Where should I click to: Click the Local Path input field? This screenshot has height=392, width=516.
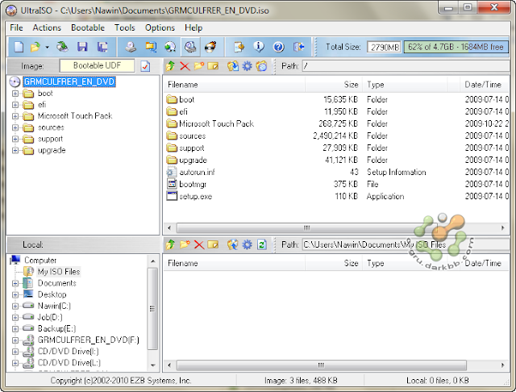(406, 244)
